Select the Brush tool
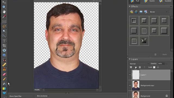Image resolution: width=174 pixels, height=98 pixels. pyautogui.click(x=4, y=79)
